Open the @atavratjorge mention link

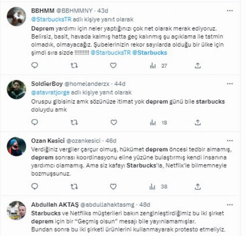[x=51, y=93]
